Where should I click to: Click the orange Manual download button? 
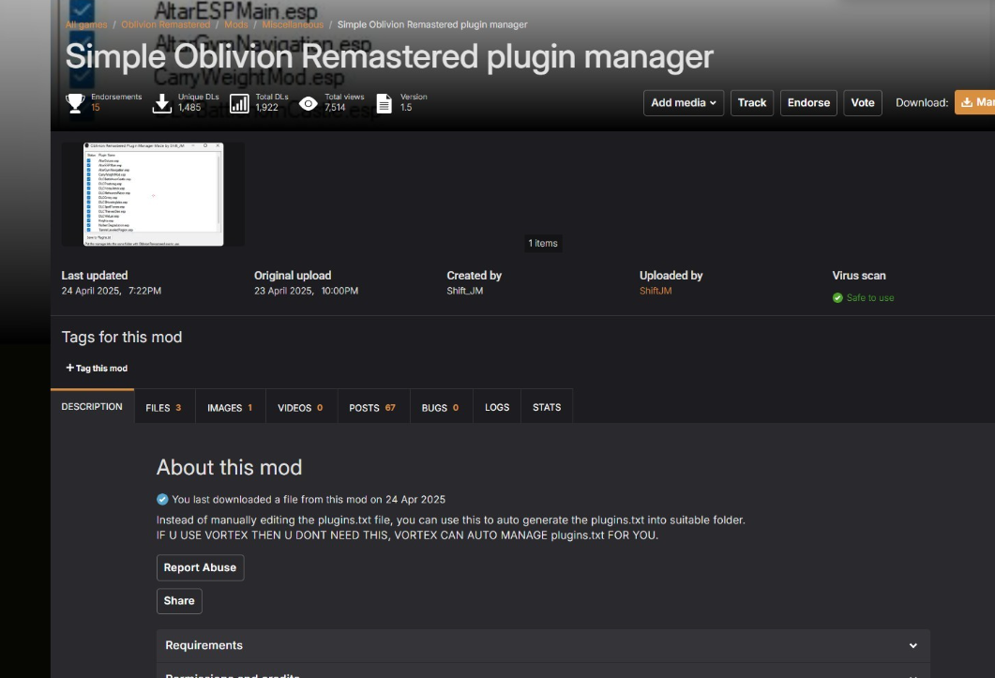click(975, 102)
